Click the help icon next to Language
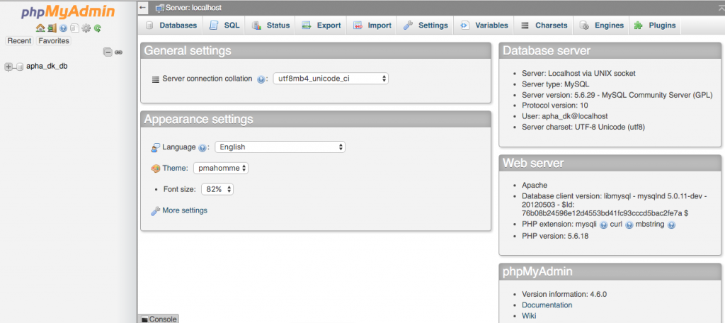725x323 pixels. (x=202, y=147)
